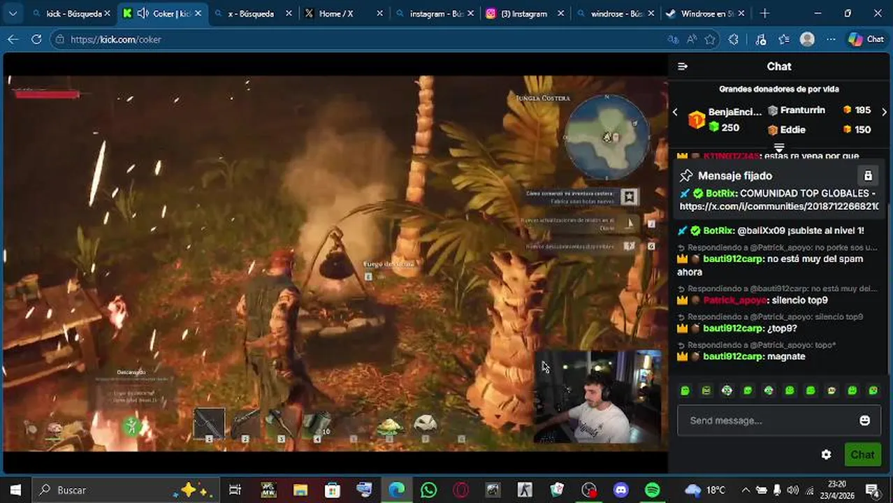The image size is (893, 503).
Task: Open browser extensions menu
Action: point(733,40)
